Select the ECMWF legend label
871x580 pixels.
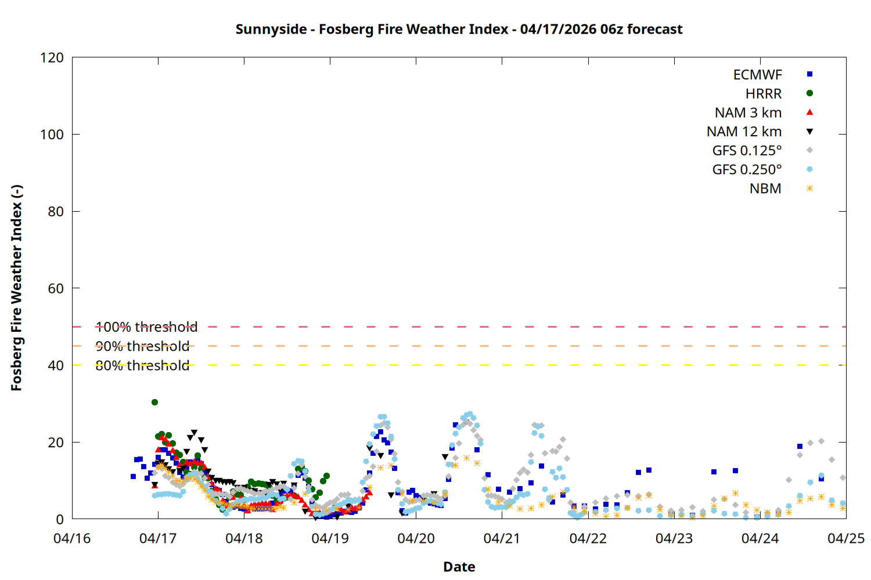tap(757, 75)
